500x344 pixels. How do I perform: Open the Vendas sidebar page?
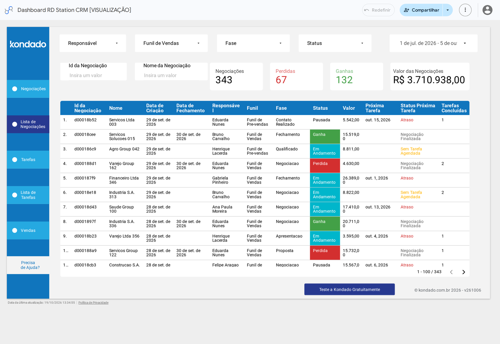coord(28,230)
